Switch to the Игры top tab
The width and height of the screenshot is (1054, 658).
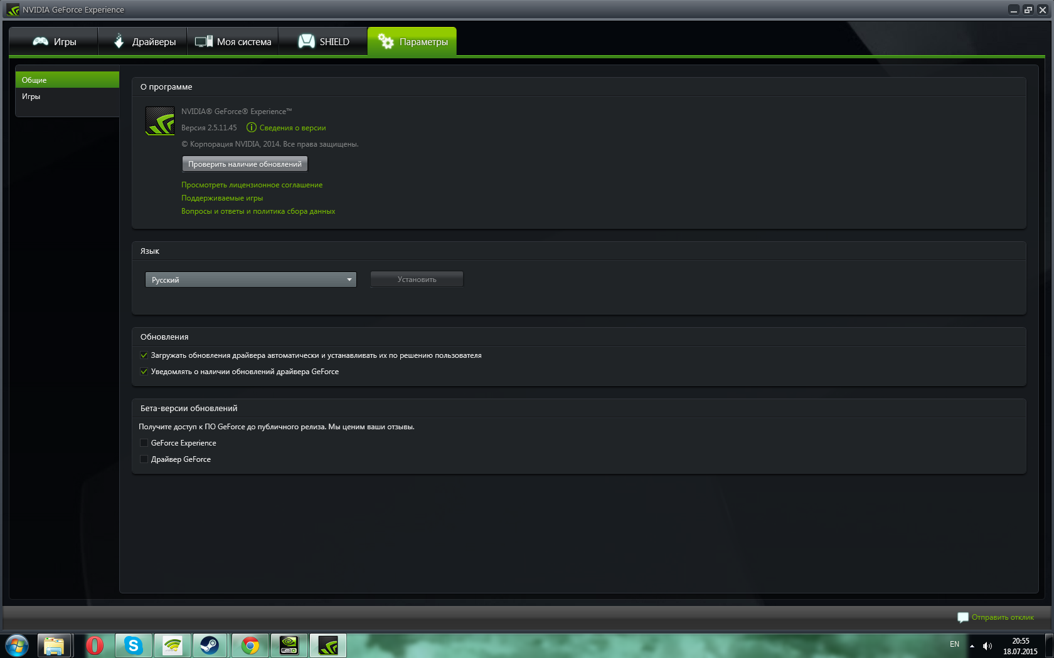click(54, 41)
